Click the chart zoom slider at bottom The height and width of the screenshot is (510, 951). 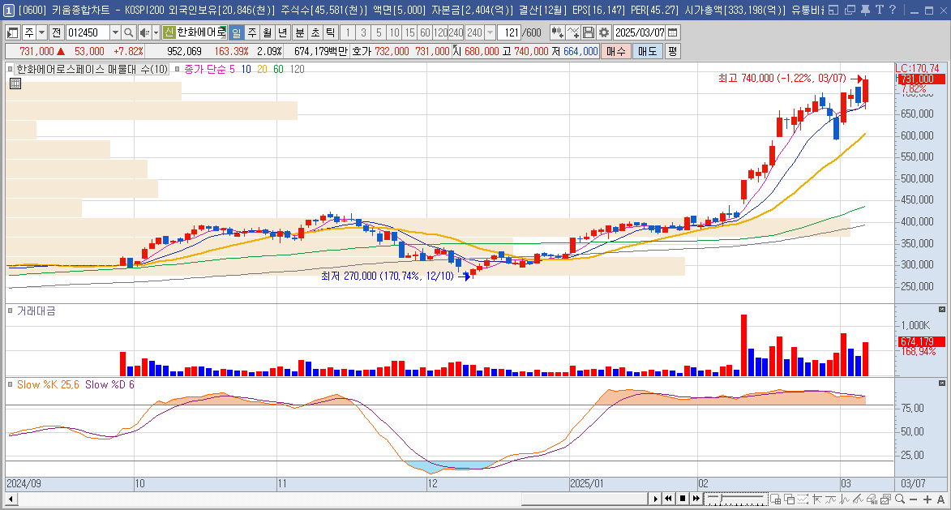tap(735, 499)
